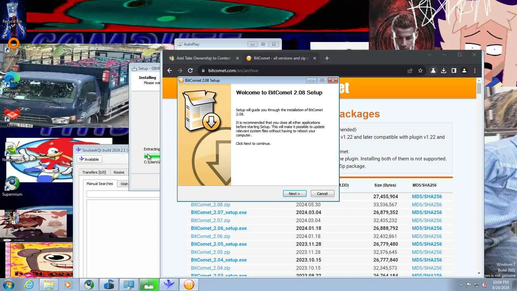The image size is (517, 291).
Task: Download BitComet_2.05_setup.exe
Action: point(219,244)
